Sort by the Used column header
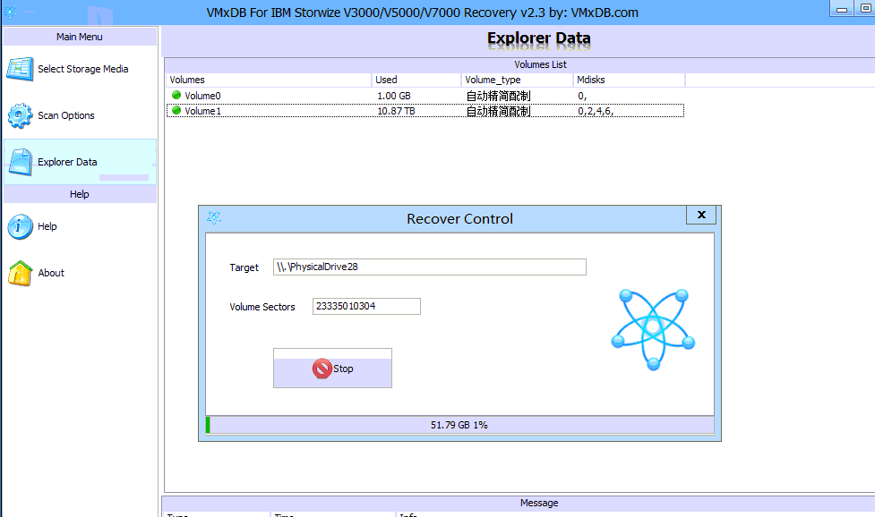 coord(416,80)
